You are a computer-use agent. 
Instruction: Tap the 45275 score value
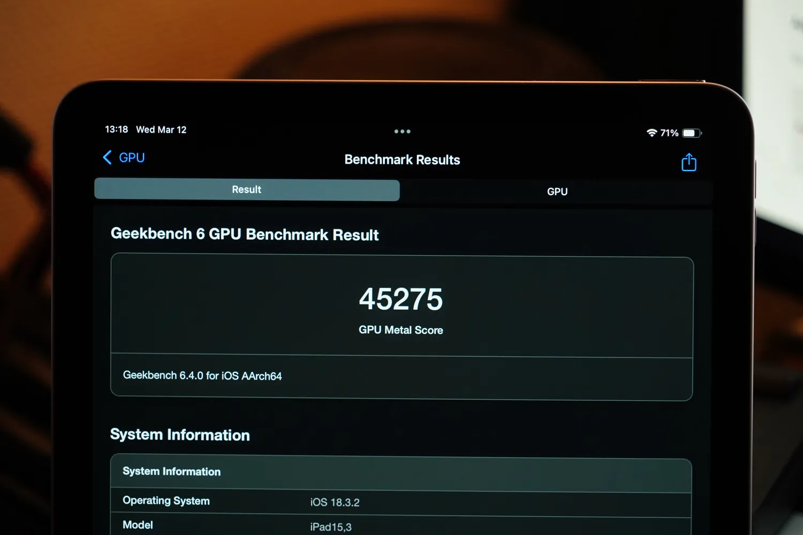tap(401, 299)
